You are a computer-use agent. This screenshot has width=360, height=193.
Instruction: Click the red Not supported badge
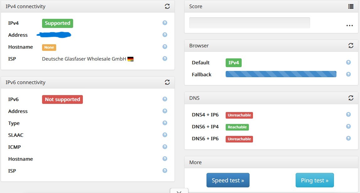point(62,99)
